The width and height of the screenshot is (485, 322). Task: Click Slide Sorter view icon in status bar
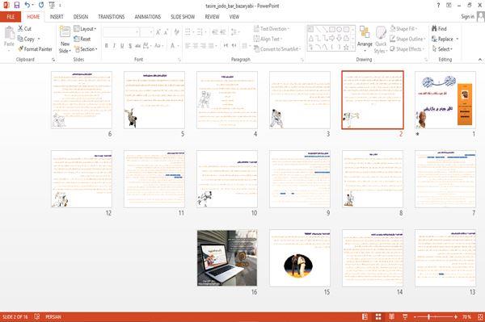pyautogui.click(x=378, y=316)
